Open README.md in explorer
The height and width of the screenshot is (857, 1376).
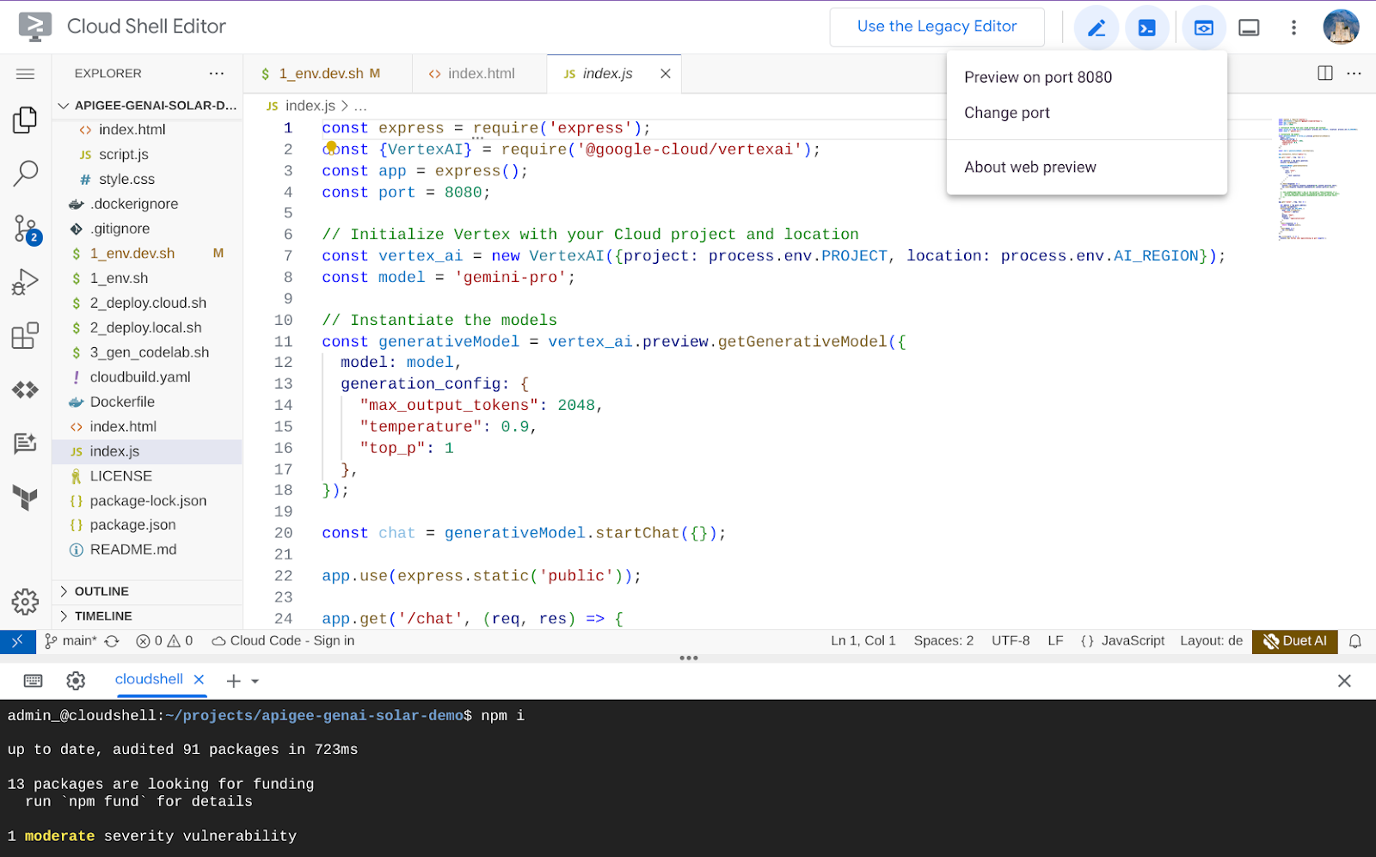[147, 550]
